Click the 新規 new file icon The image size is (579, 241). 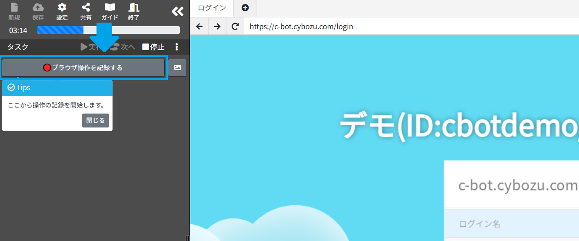(x=14, y=12)
